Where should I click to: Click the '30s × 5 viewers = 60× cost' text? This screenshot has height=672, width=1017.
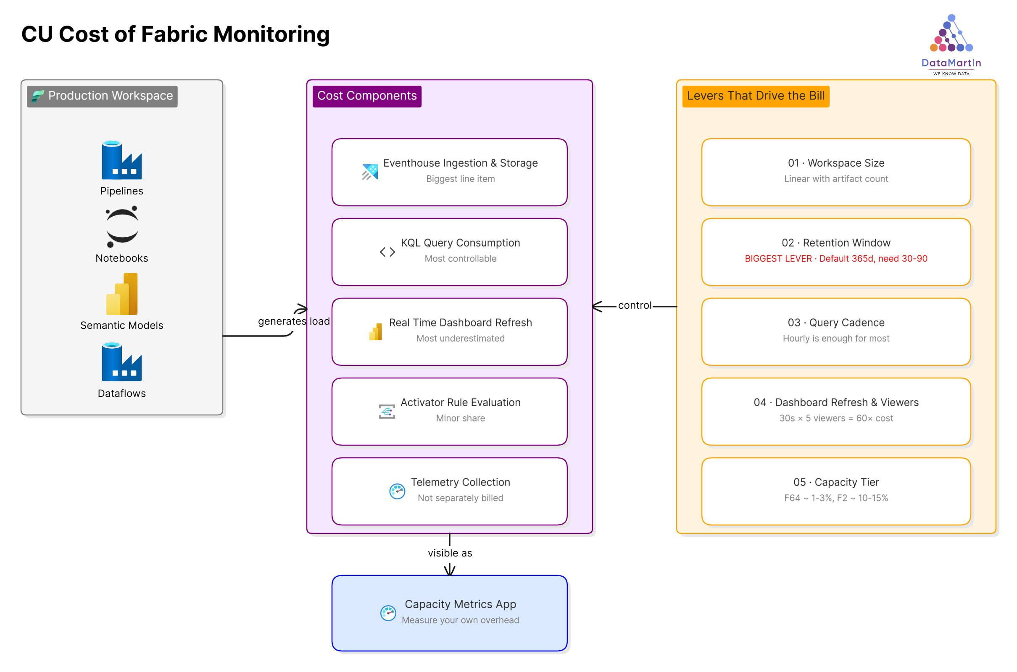click(x=836, y=418)
